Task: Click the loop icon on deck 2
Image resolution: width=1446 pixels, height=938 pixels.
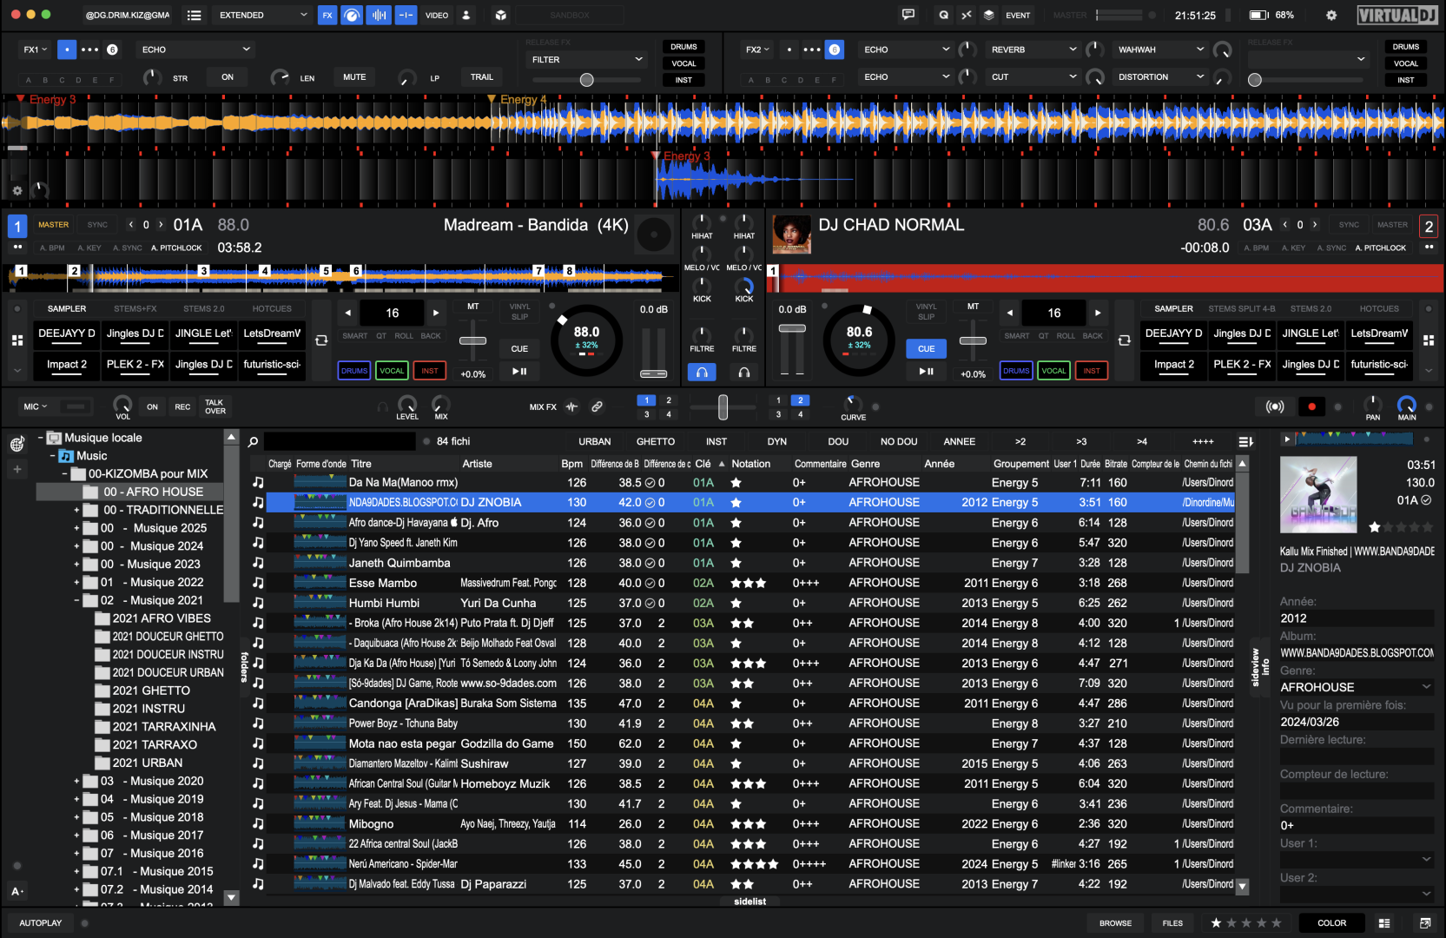Action: point(1125,340)
